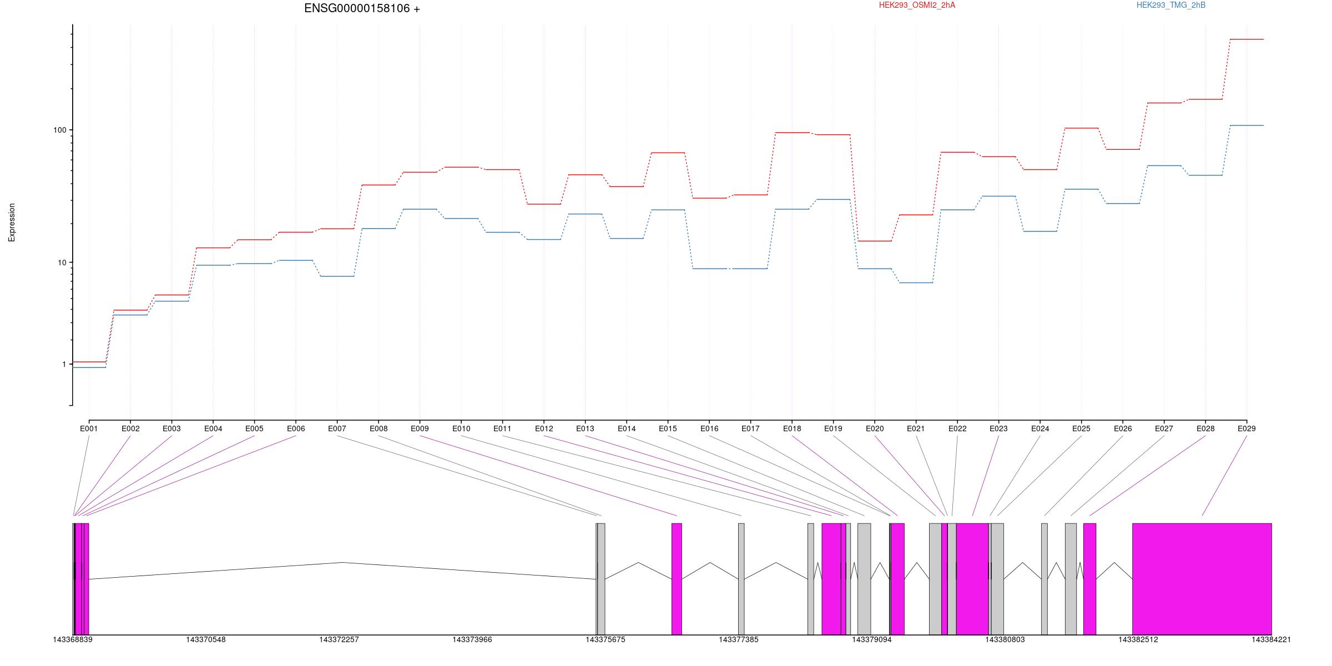1332x666 pixels.
Task: Select exon label E028
Action: click(1205, 428)
